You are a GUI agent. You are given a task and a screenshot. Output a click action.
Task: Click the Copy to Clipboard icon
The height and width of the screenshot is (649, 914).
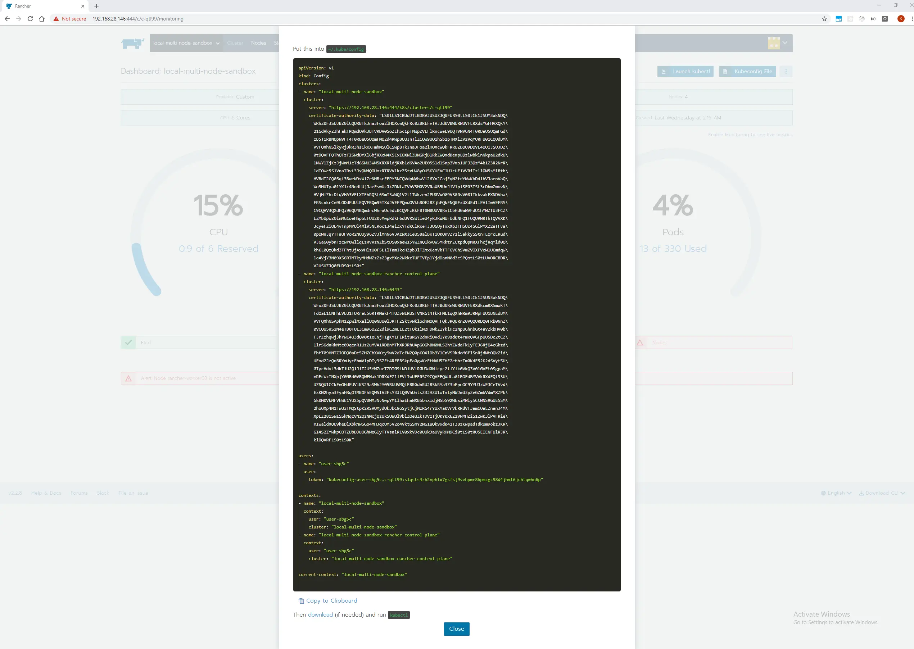click(301, 601)
